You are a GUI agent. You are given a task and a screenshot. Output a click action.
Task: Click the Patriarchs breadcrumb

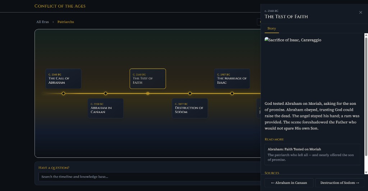66,22
